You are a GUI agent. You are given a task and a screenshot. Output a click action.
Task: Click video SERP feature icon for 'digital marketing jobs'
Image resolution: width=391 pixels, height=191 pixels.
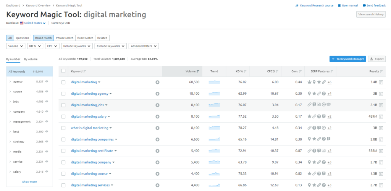point(324,105)
